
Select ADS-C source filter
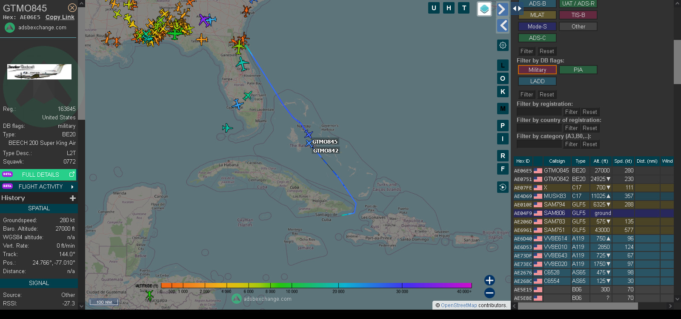click(537, 38)
